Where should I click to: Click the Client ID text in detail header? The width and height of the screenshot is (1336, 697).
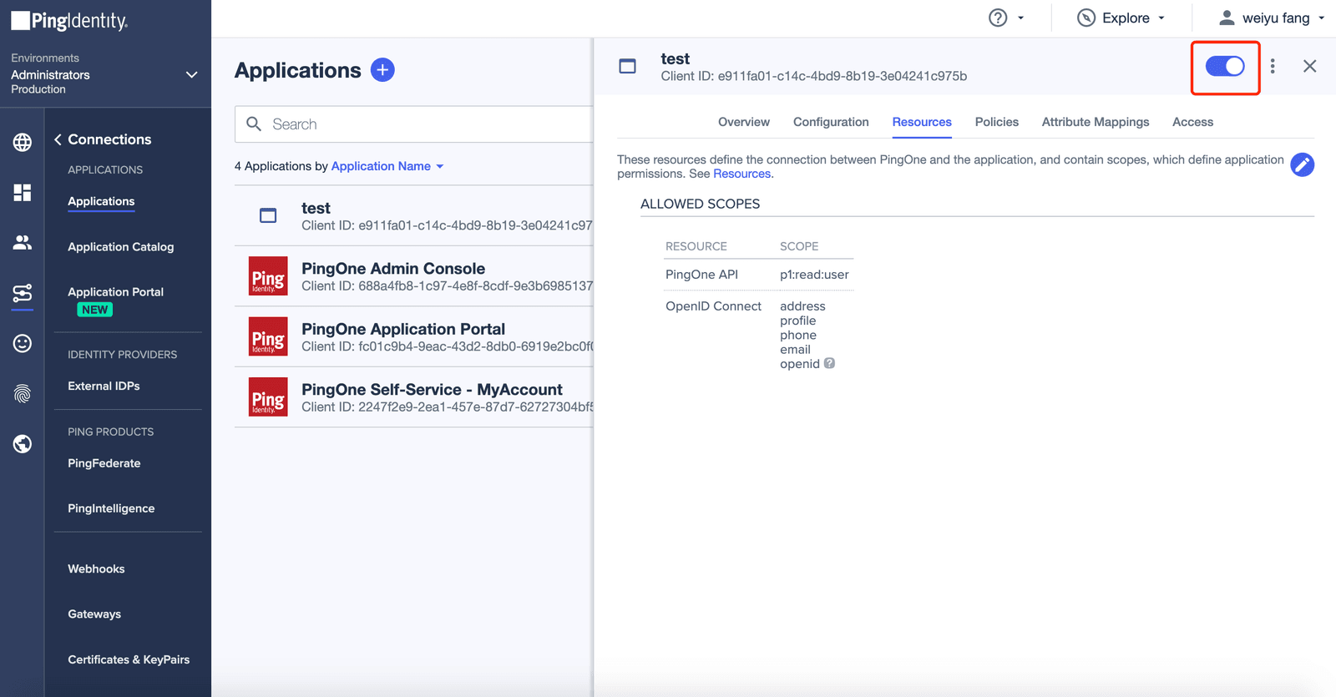coord(813,76)
